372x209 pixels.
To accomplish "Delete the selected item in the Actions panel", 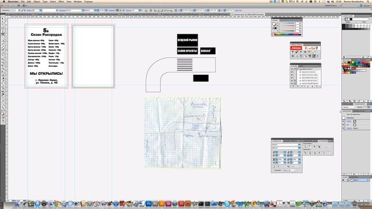I will [x=317, y=87].
